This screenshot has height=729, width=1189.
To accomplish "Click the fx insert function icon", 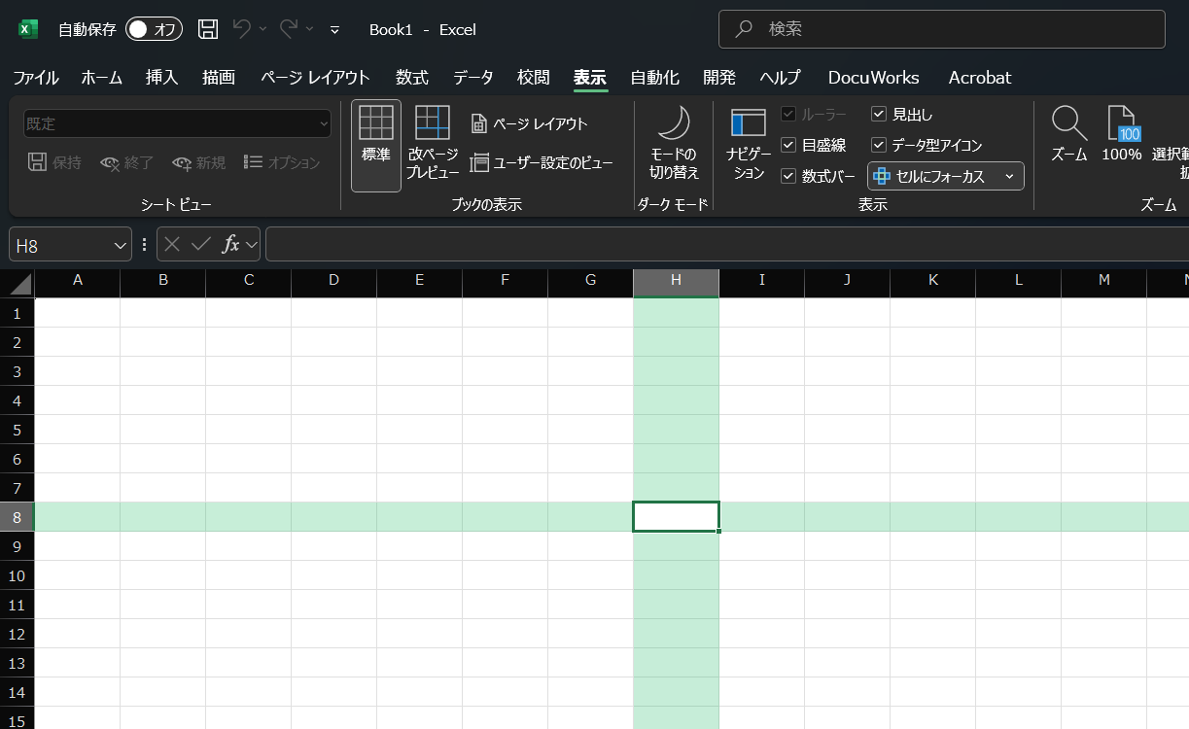I will 230,245.
